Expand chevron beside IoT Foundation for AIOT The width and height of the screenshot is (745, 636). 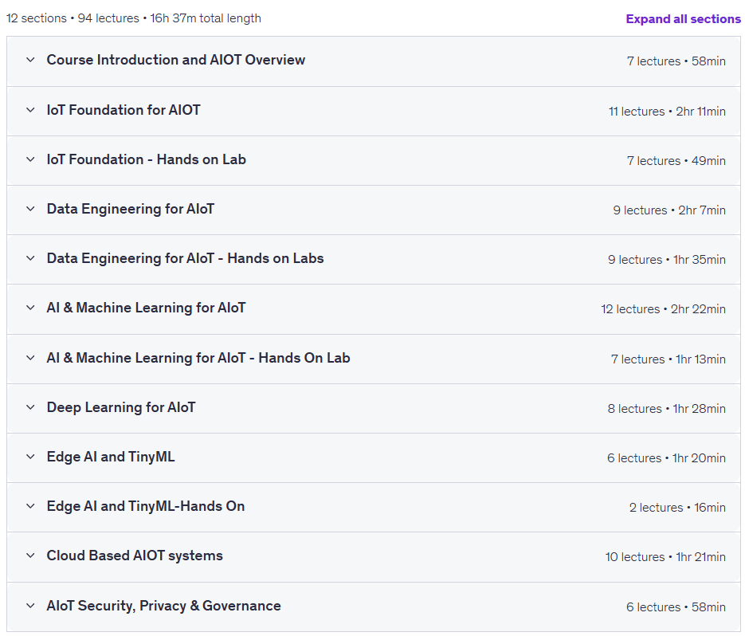click(x=30, y=110)
